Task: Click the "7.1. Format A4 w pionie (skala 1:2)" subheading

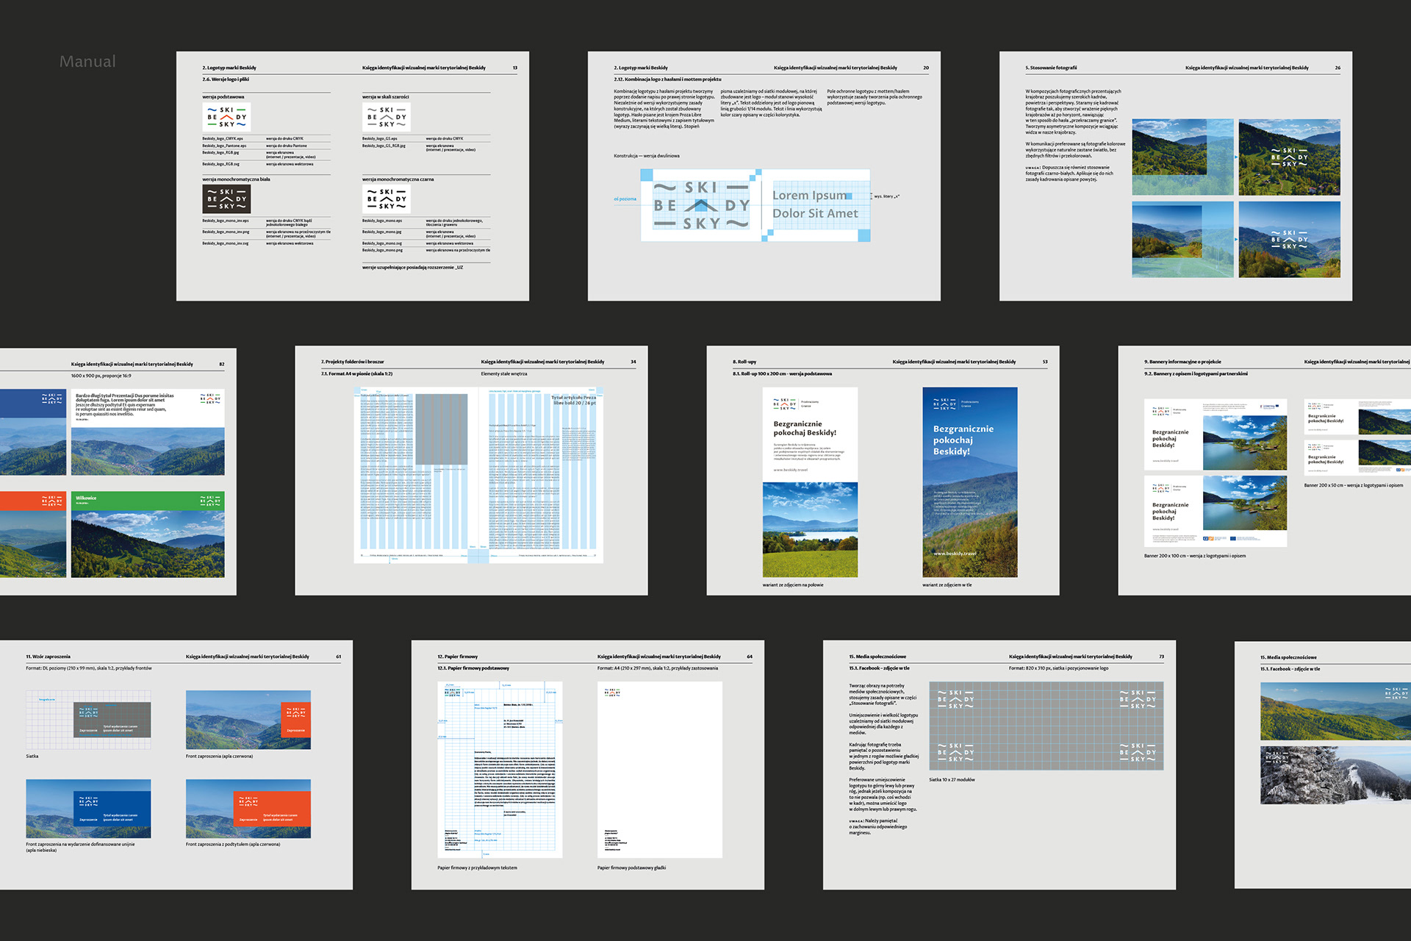Action: coord(356,373)
